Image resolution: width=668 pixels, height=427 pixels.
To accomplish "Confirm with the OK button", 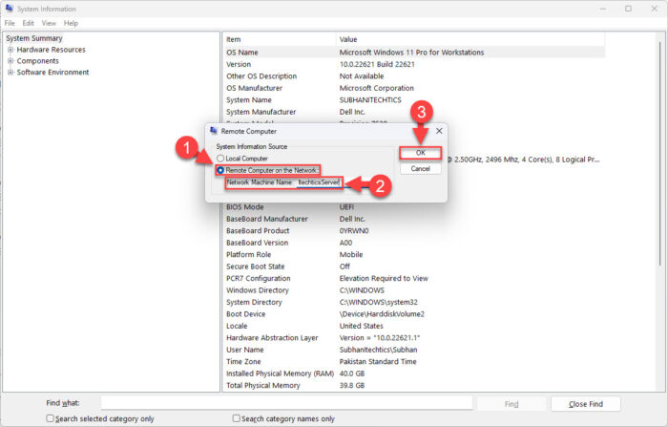I will click(421, 153).
